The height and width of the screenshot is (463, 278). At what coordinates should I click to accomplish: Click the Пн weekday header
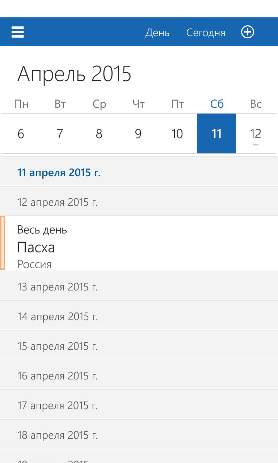tap(21, 104)
